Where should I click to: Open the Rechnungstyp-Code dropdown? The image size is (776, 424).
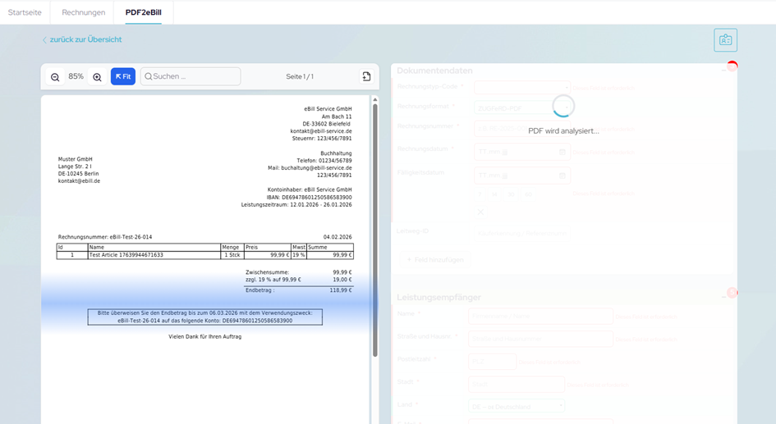pos(521,87)
